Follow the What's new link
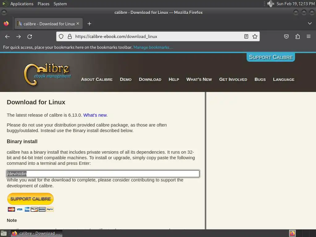316x237 pixels. [95, 115]
